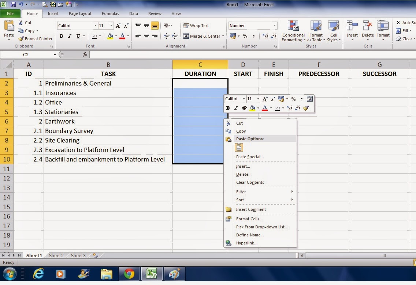Click Merge & Center button
The height and width of the screenshot is (285, 416).
coord(202,36)
